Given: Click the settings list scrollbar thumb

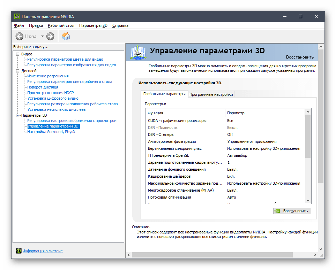Looking at the screenshot, I should coord(308,136).
